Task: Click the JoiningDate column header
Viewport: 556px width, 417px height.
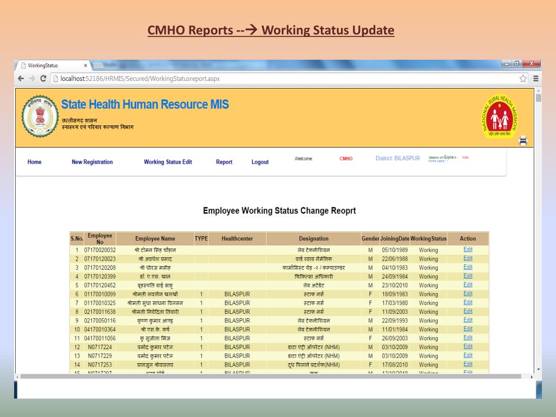Action: point(395,239)
